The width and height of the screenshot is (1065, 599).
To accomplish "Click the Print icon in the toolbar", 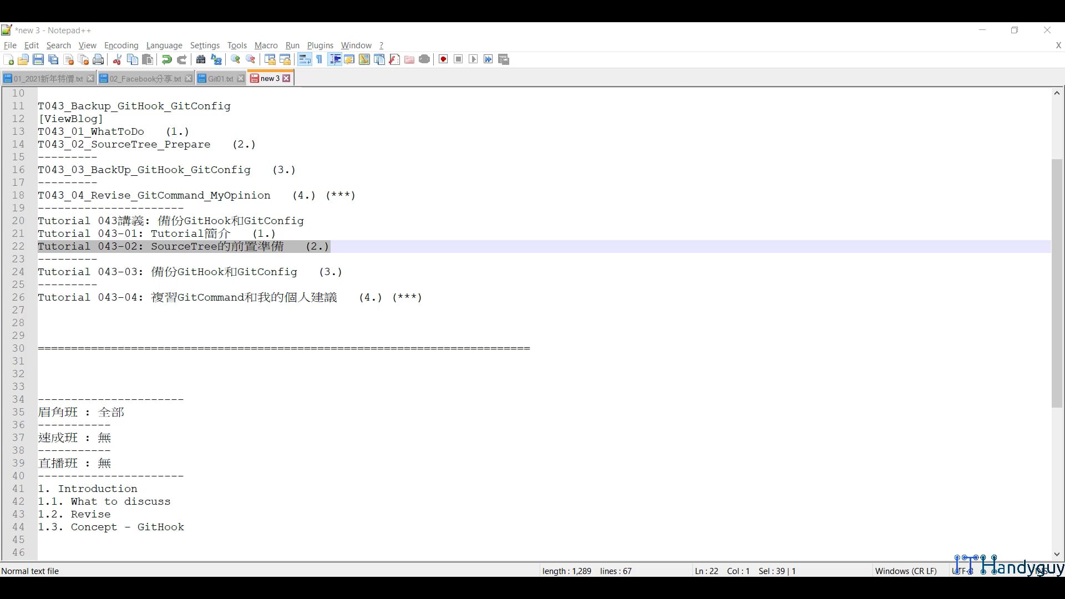I will [x=98, y=59].
